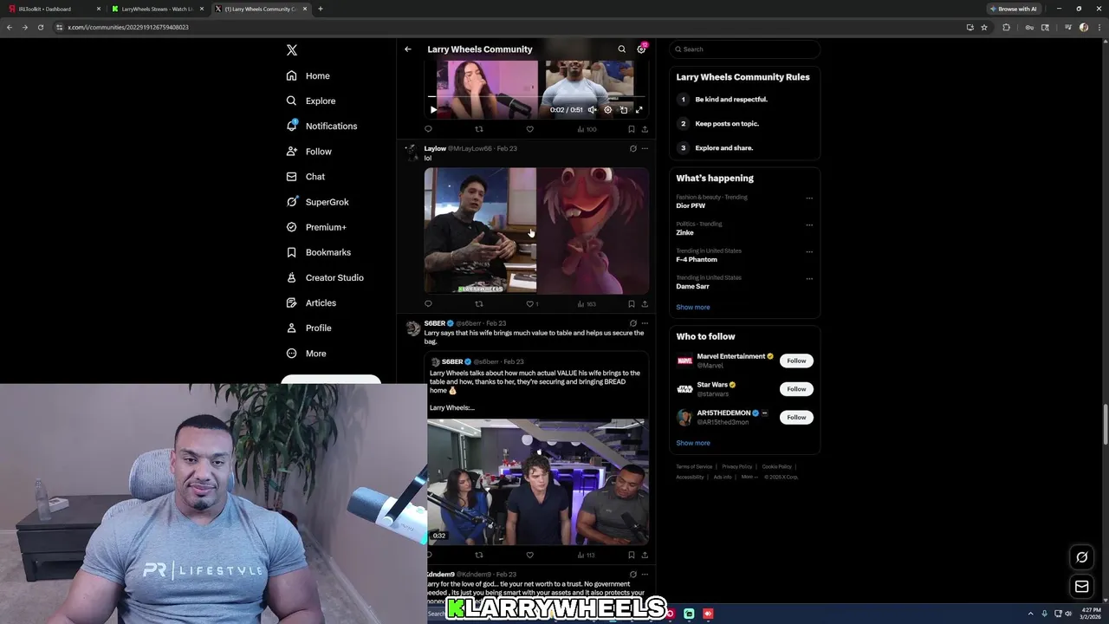Open the Follow item in the sidebar

pos(309,152)
